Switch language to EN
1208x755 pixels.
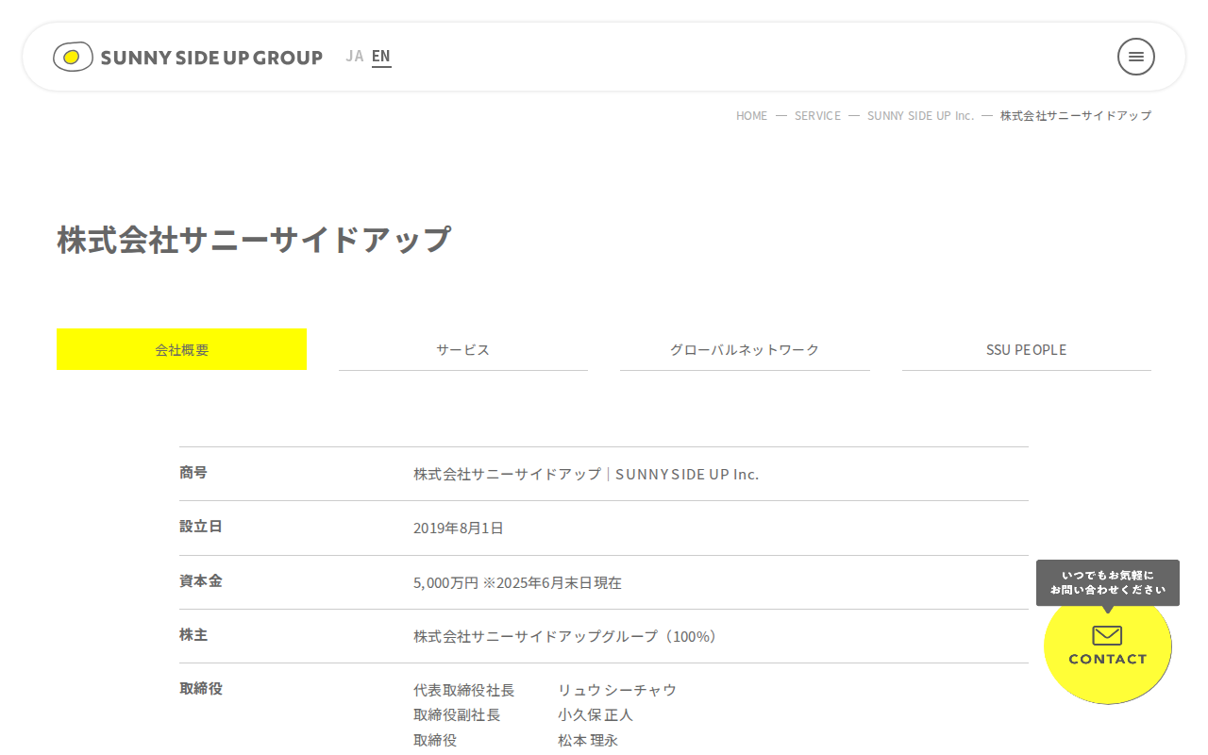click(x=381, y=57)
